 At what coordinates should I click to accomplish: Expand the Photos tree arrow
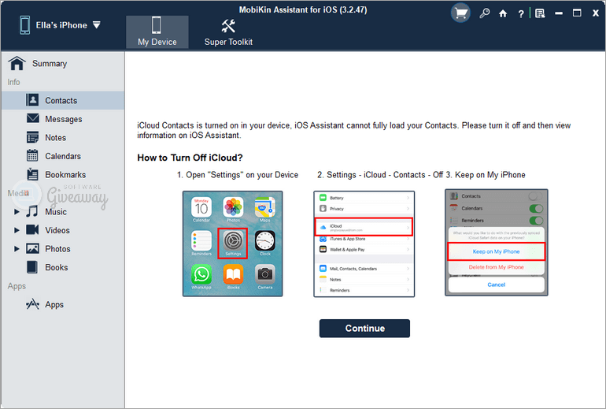pyautogui.click(x=17, y=249)
